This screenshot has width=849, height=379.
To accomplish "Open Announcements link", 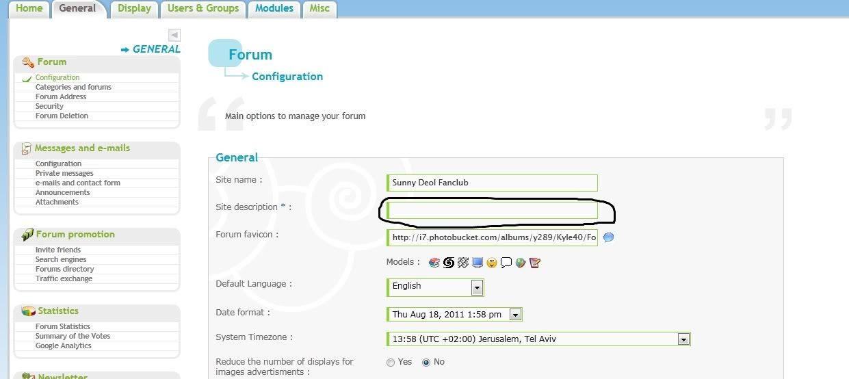I will tap(63, 193).
